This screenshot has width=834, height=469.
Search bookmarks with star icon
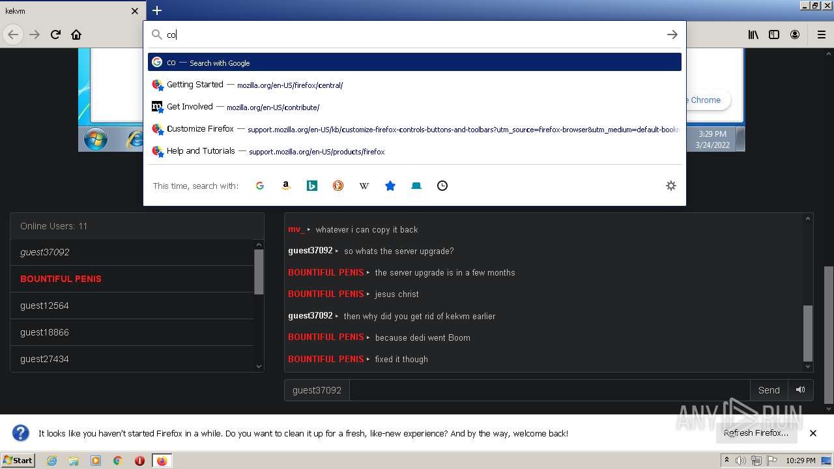tap(390, 186)
